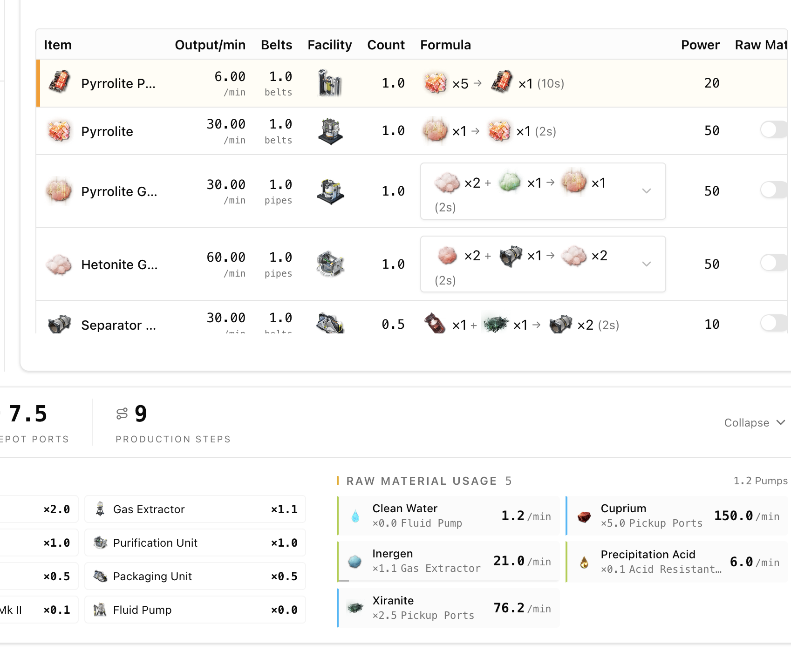Click the Pyrrolite Powder item icon
Screen dimensions: 791x651
(x=59, y=82)
